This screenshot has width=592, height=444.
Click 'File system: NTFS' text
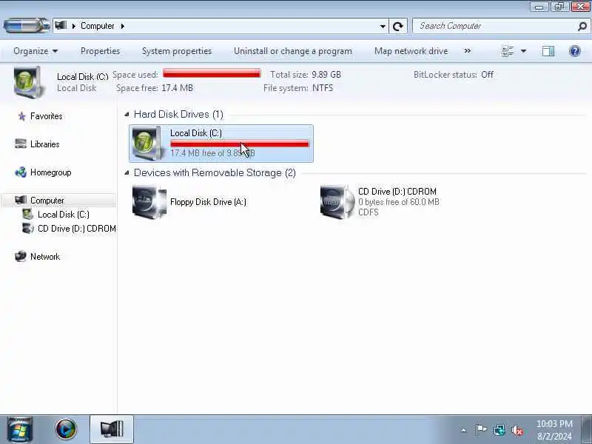point(298,88)
